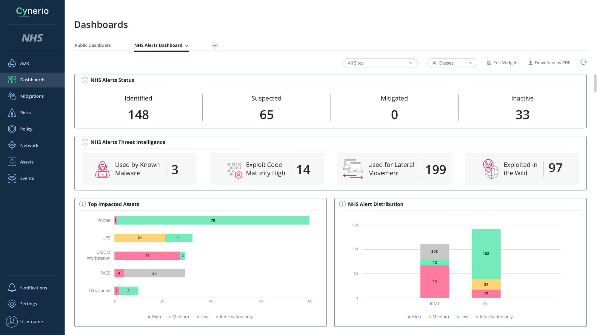Open the Network nodes icon
Viewport: 597px width, 335px height.
click(x=12, y=145)
